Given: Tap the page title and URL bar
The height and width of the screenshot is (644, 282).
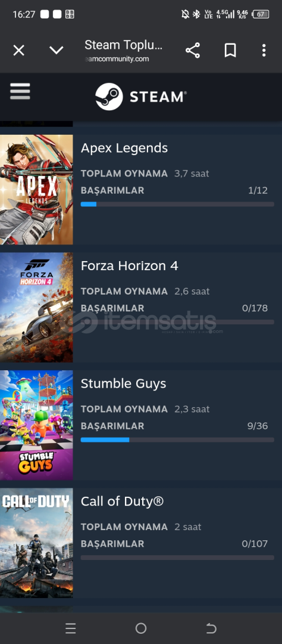Looking at the screenshot, I should click(x=123, y=51).
